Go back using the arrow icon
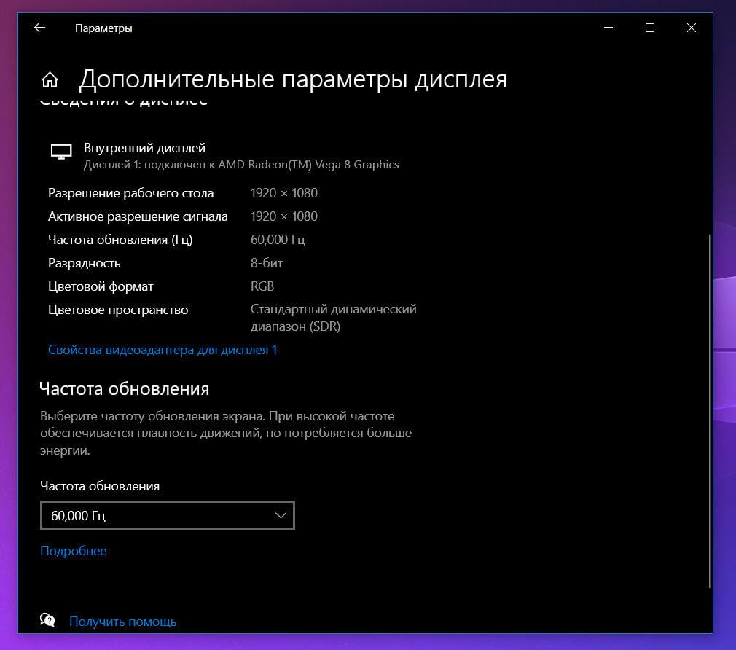 click(40, 28)
